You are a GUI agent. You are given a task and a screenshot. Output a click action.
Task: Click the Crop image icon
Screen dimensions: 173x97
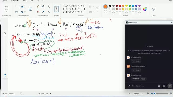pyautogui.click(x=16, y=6)
